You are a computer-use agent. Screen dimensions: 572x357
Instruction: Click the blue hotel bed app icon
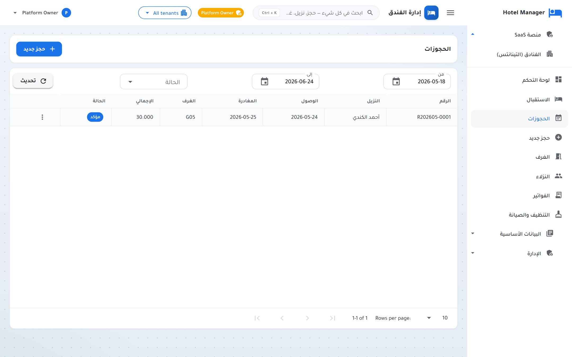point(431,13)
